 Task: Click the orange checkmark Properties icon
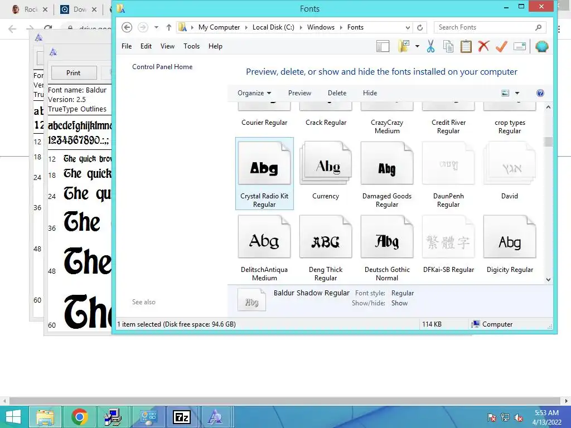[501, 47]
